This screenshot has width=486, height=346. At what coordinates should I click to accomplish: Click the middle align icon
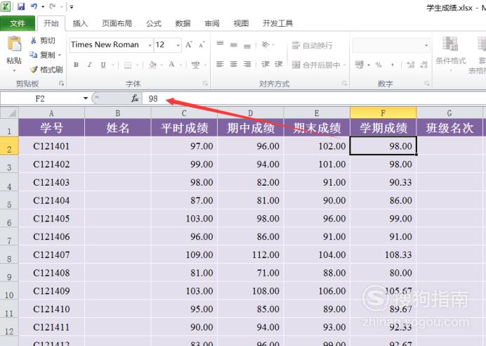(x=234, y=45)
